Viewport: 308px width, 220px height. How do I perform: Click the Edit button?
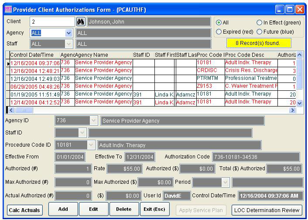pyautogui.click(x=93, y=210)
